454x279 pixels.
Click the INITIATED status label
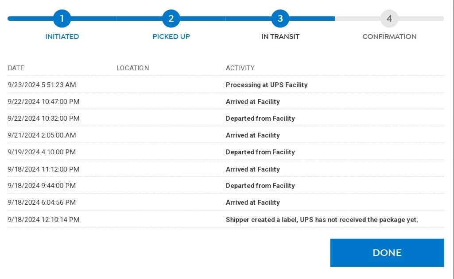point(62,37)
